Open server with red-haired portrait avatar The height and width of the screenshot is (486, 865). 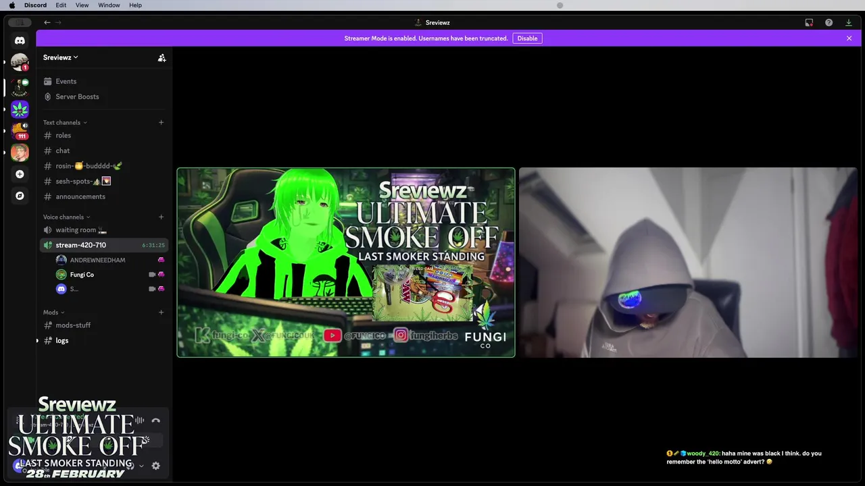click(20, 152)
